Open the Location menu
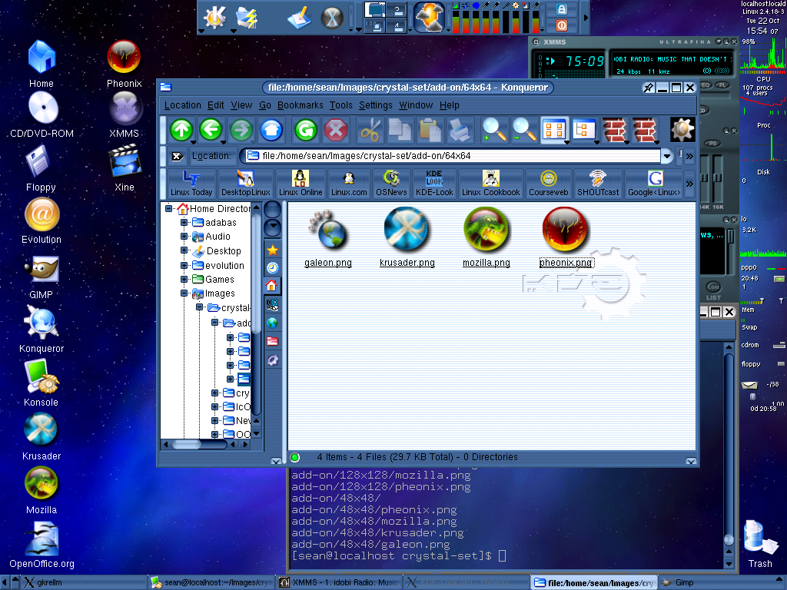 click(x=183, y=105)
